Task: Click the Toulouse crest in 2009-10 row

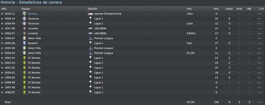Action: (24, 19)
